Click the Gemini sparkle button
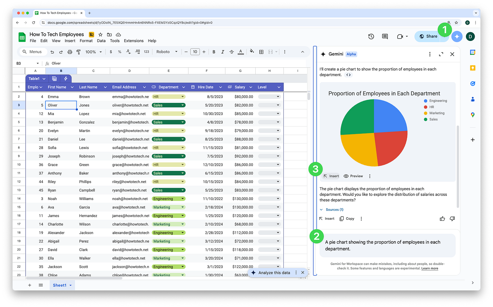This screenshot has width=493, height=307. point(457,37)
